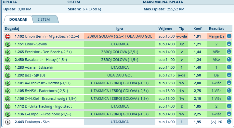Click green checkmark icon for B=HSV - Paderborn
The height and width of the screenshot is (128, 234).
pyautogui.click(x=7, y=91)
